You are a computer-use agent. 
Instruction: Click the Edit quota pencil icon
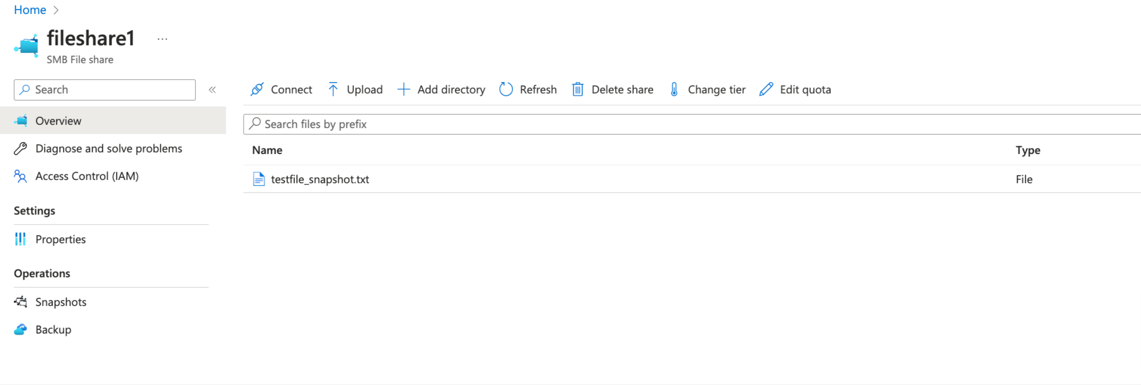[766, 89]
